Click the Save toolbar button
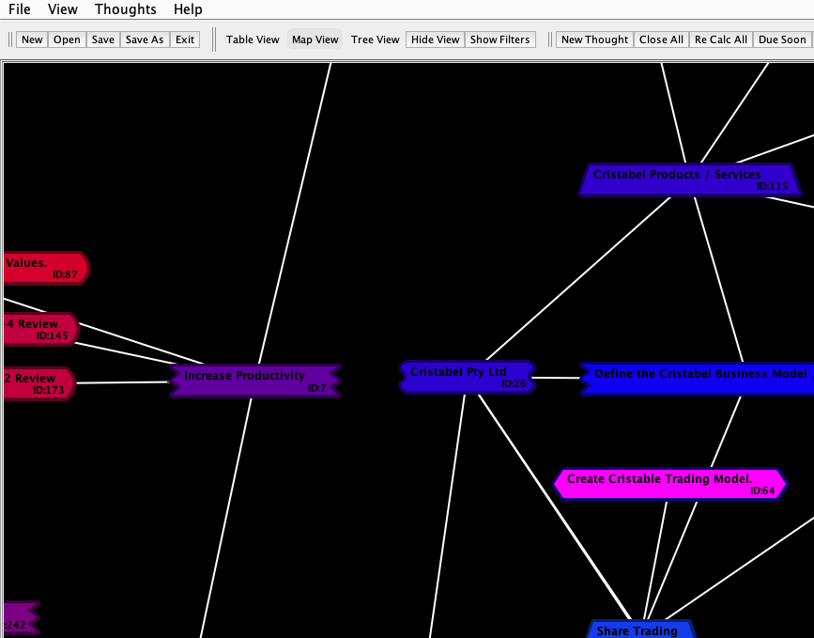Screen dimensions: 814x638 pos(102,39)
